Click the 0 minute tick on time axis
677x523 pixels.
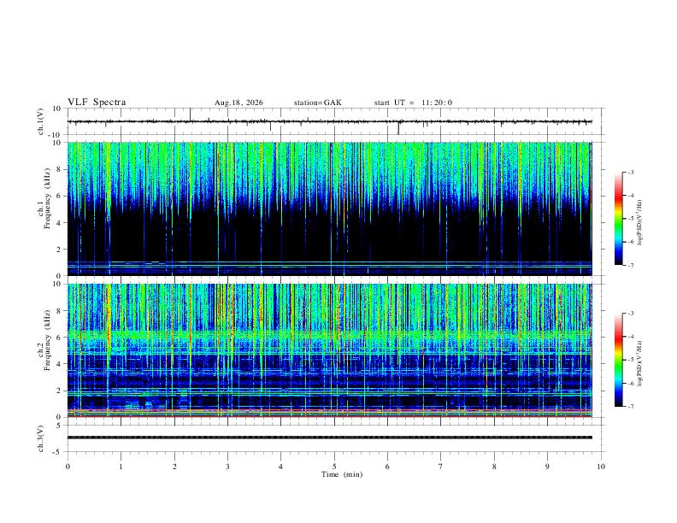point(68,467)
